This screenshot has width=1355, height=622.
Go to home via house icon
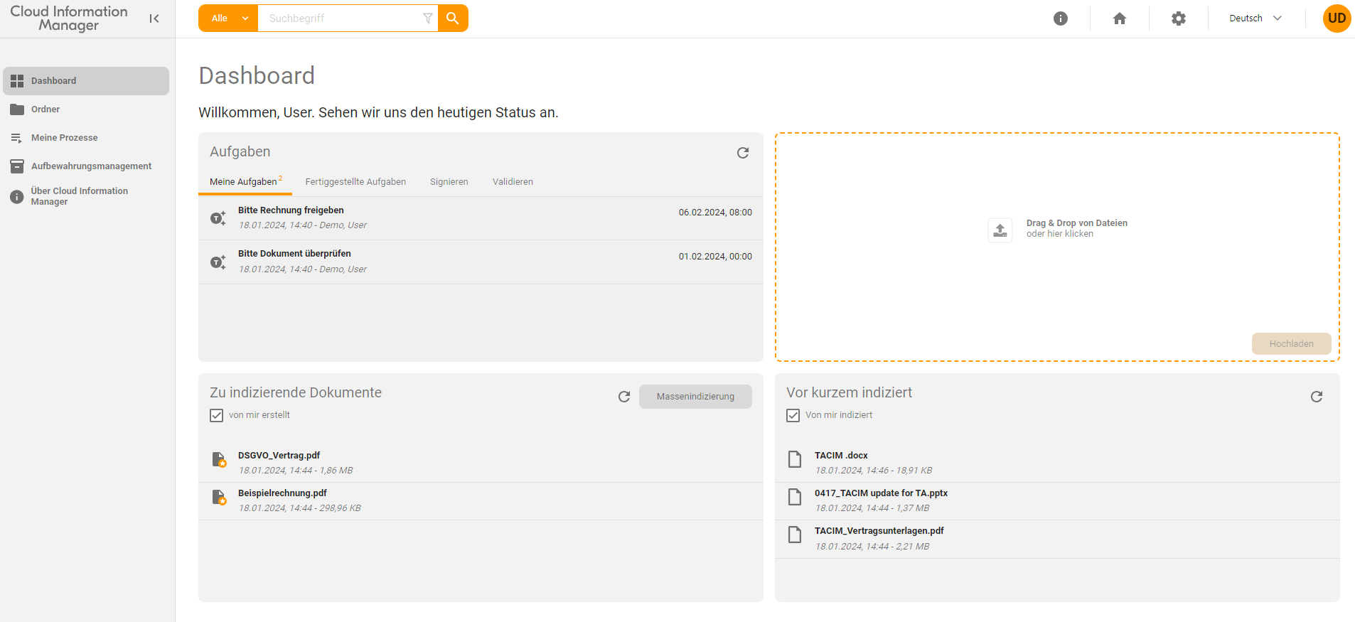pos(1119,18)
